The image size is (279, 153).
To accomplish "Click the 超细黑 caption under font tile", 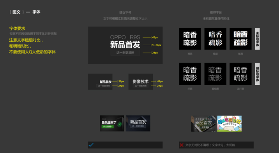I will click(x=215, y=89).
